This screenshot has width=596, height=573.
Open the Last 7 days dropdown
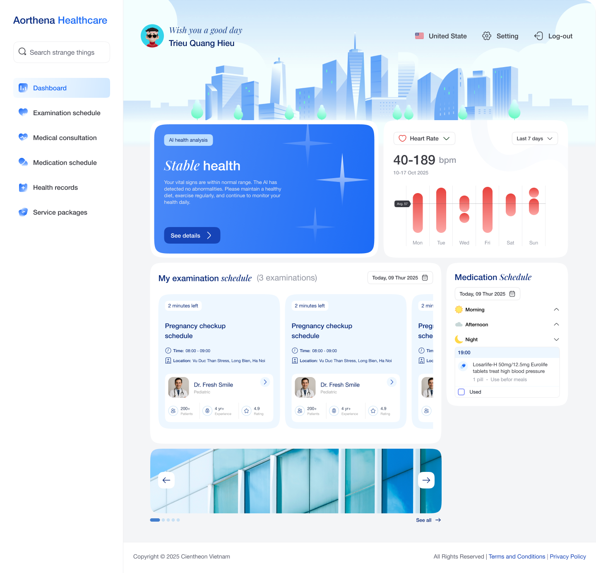(x=534, y=138)
